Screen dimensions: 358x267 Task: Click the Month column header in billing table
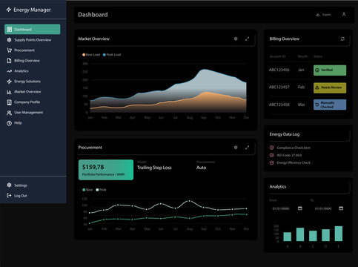click(302, 56)
